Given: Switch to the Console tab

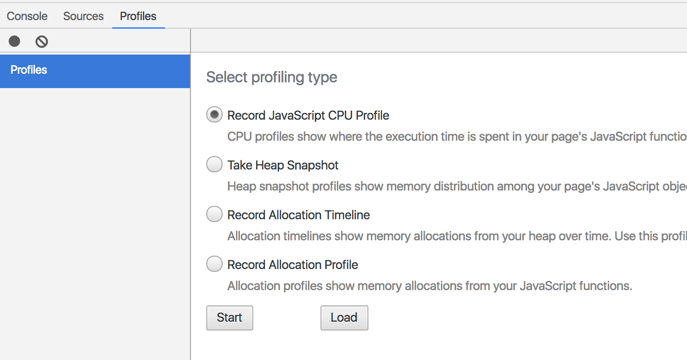Looking at the screenshot, I should point(27,16).
